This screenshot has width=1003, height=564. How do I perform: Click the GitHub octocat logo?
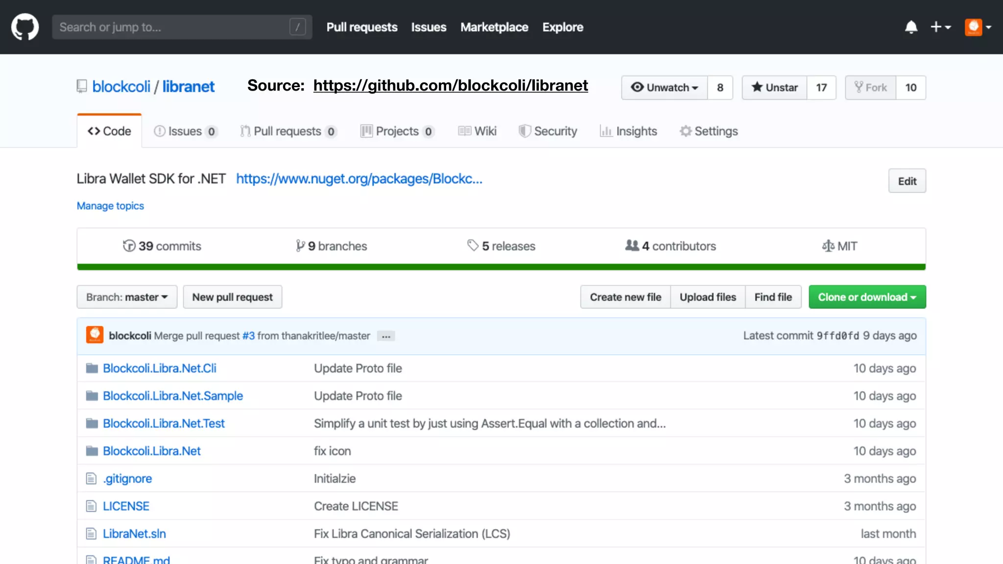[25, 27]
